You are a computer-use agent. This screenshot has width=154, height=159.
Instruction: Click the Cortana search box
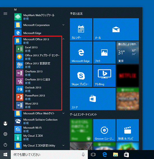[49, 155]
